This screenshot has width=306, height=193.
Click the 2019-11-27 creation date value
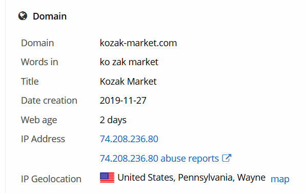[x=123, y=101]
